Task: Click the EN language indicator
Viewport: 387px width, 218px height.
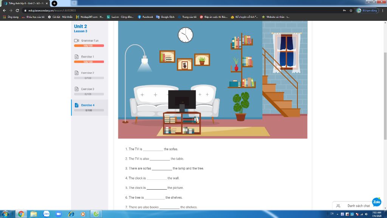Action: 332,213
